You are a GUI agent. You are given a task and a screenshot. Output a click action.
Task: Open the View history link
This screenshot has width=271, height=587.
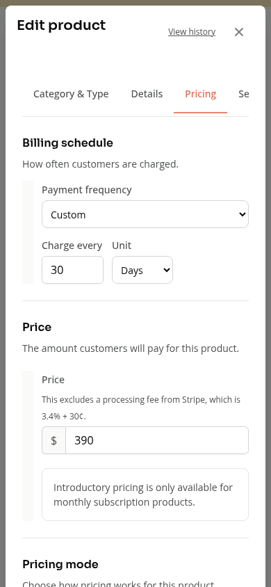click(192, 32)
